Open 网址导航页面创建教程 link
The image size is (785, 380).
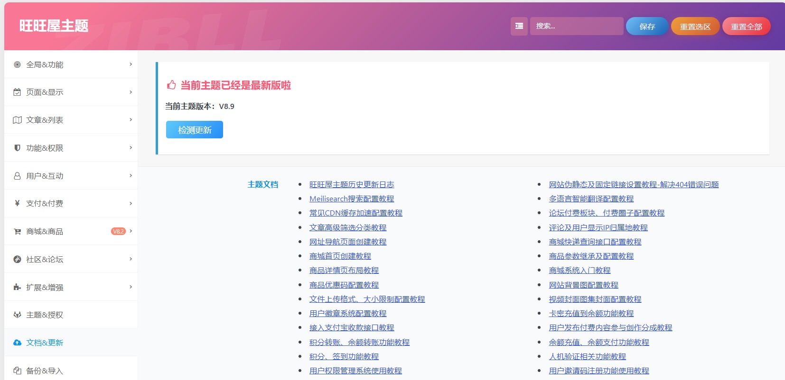348,242
